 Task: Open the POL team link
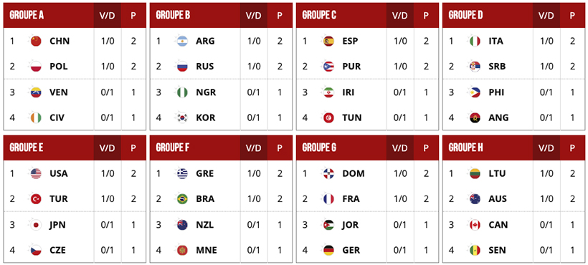click(x=59, y=67)
